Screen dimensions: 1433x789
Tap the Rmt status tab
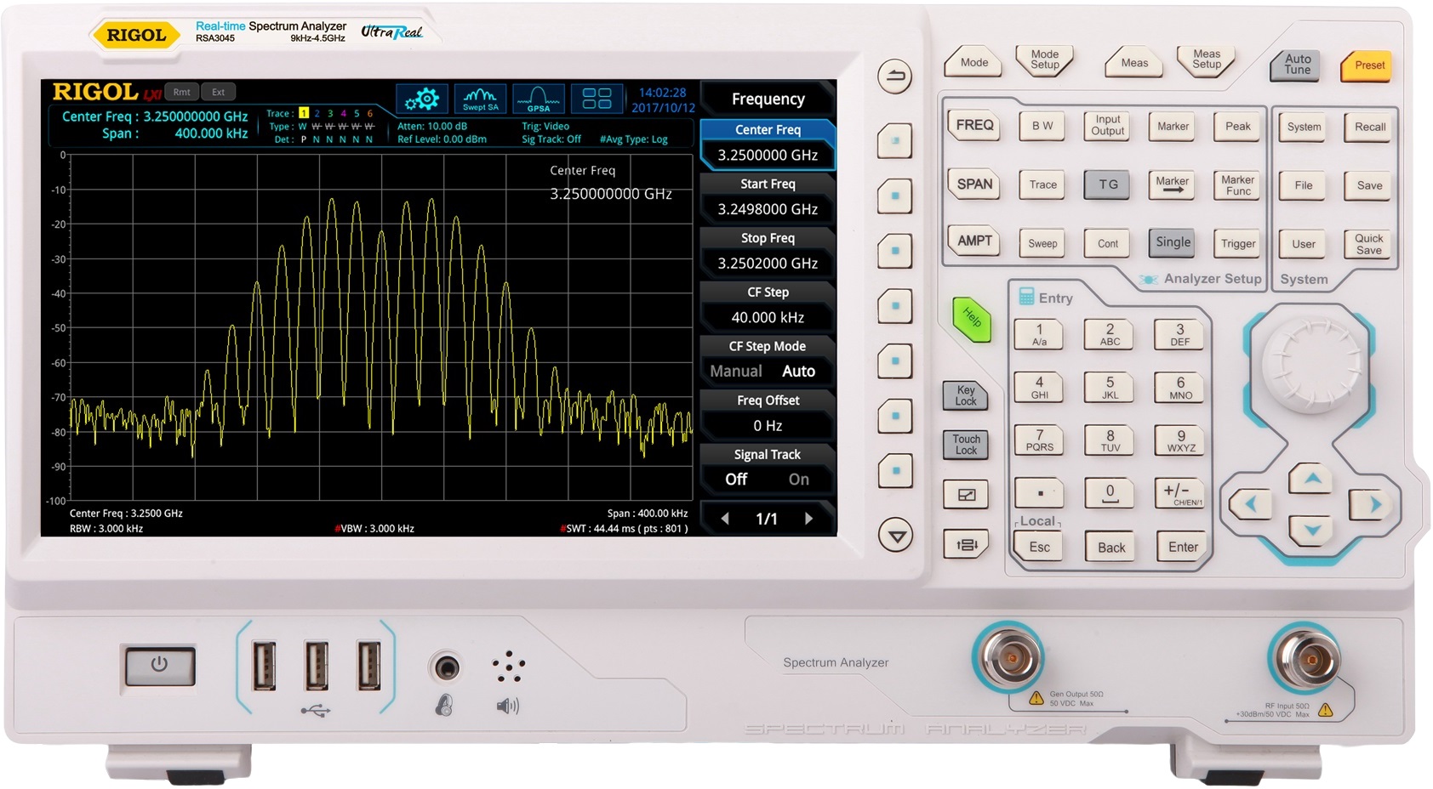pyautogui.click(x=182, y=92)
